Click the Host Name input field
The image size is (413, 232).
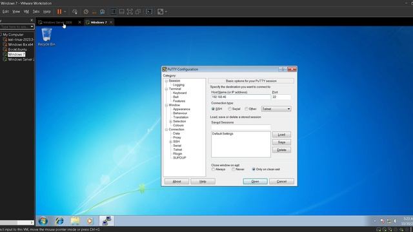tap(241, 97)
